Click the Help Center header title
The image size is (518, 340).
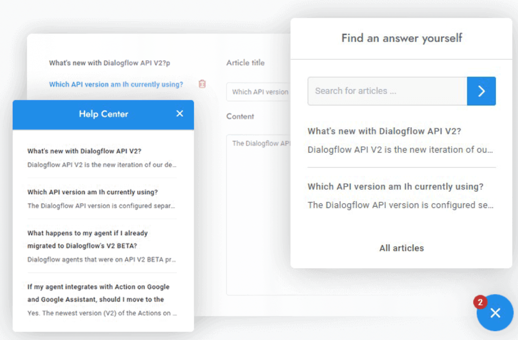[103, 114]
